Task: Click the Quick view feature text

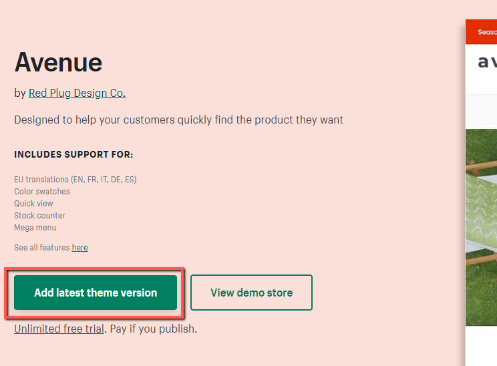Action: (33, 204)
